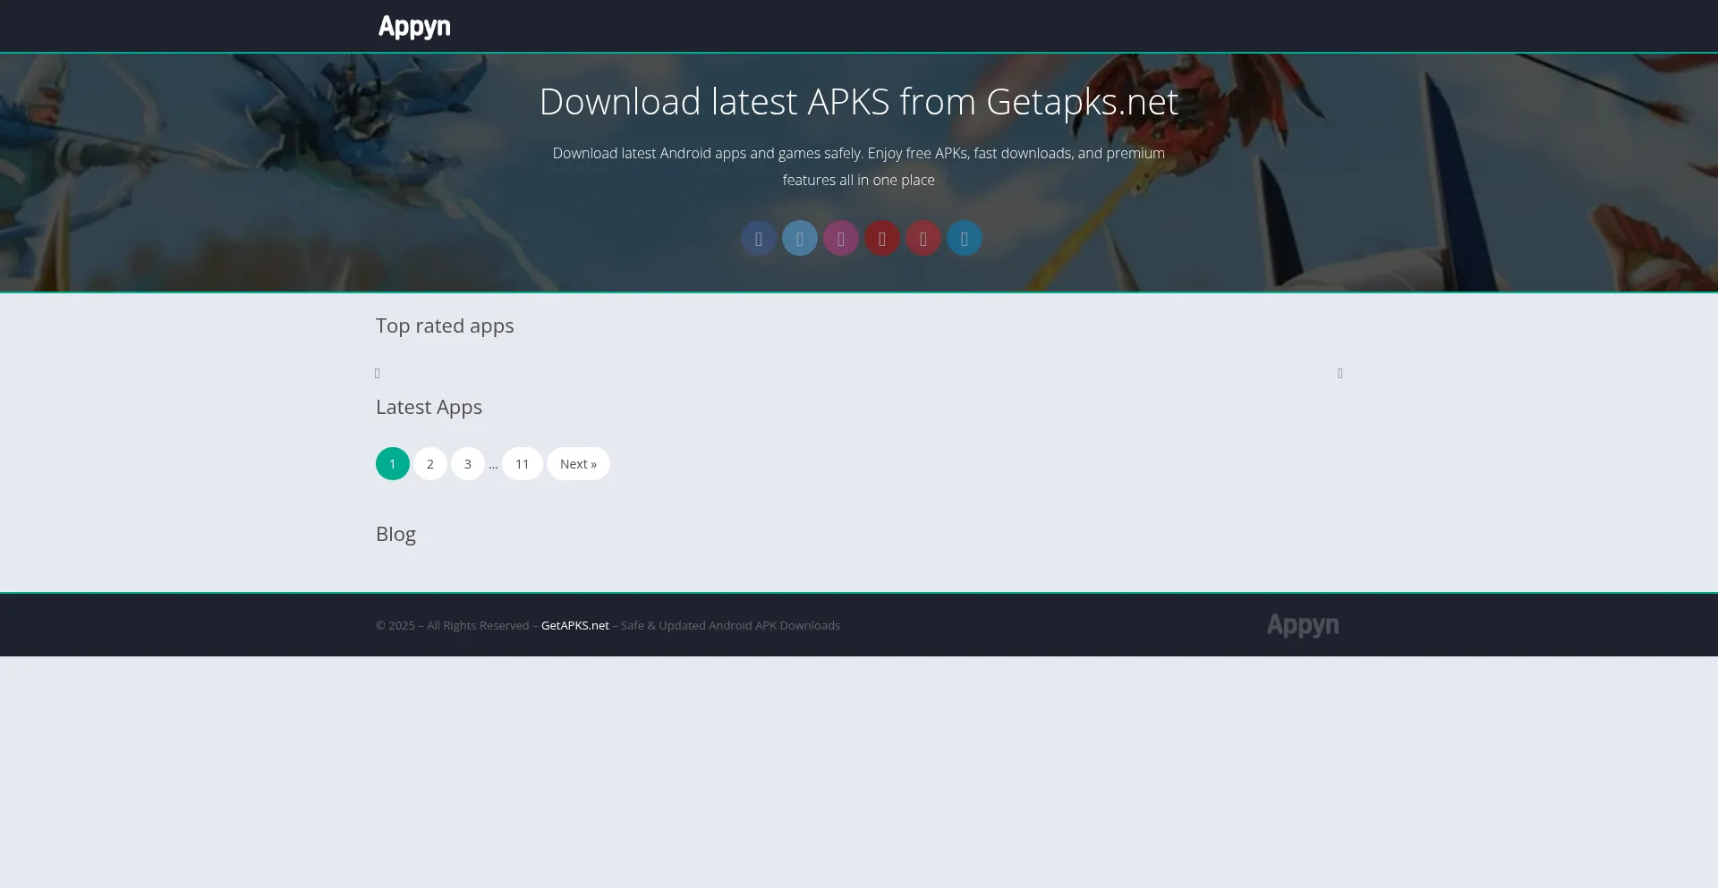
Task: Click the 'Latest Apps' heading
Action: (429, 408)
